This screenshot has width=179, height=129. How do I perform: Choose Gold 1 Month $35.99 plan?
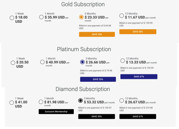click(x=41, y=17)
